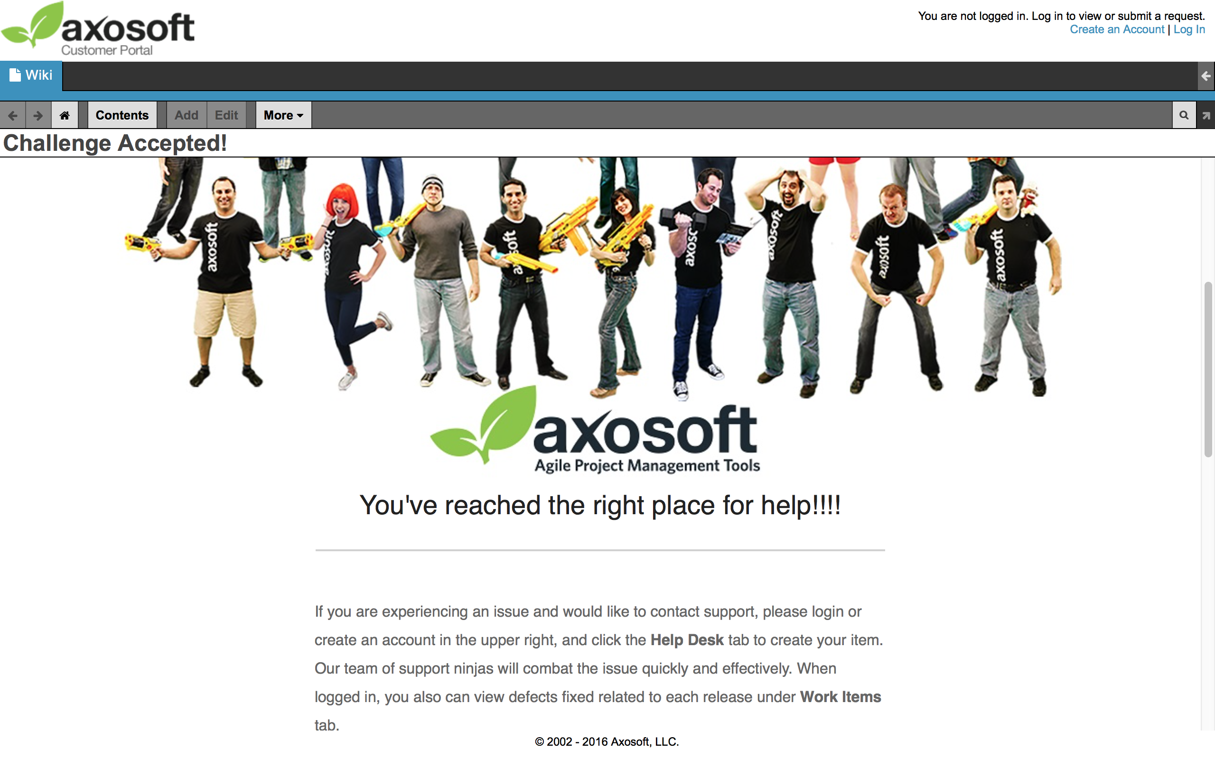
Task: Follow the Log In link
Action: point(1189,29)
